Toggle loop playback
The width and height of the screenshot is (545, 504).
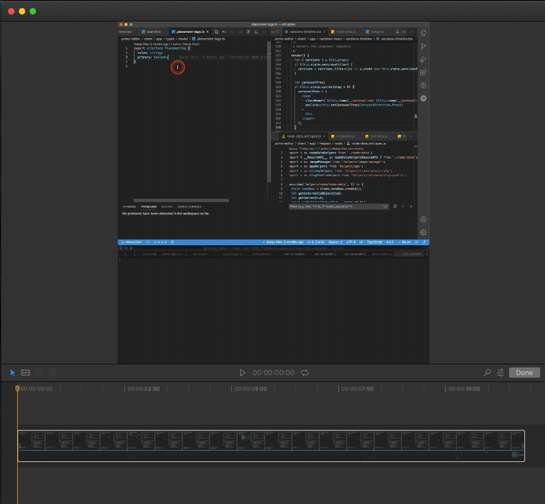coord(305,372)
